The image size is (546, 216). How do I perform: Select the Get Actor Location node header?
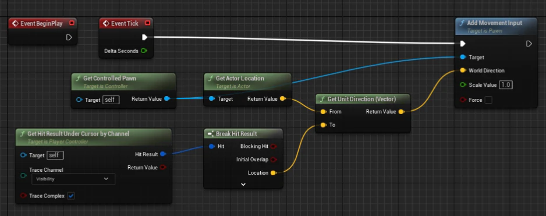[247, 82]
